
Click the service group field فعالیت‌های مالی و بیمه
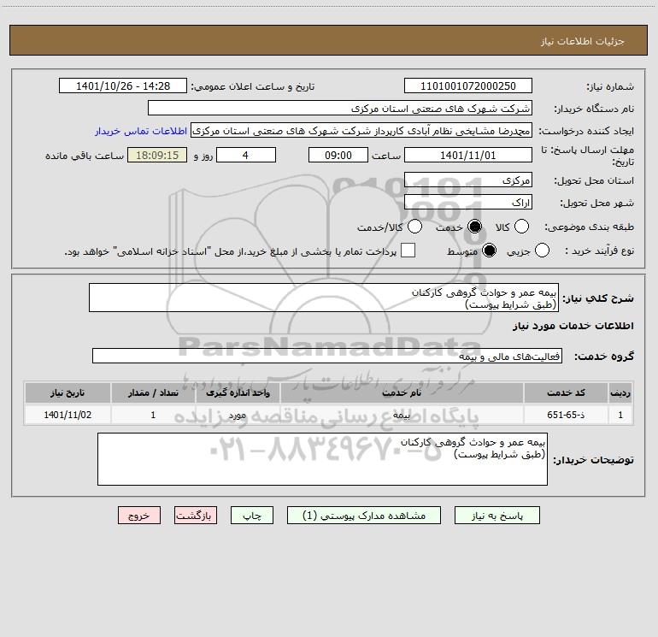(327, 356)
